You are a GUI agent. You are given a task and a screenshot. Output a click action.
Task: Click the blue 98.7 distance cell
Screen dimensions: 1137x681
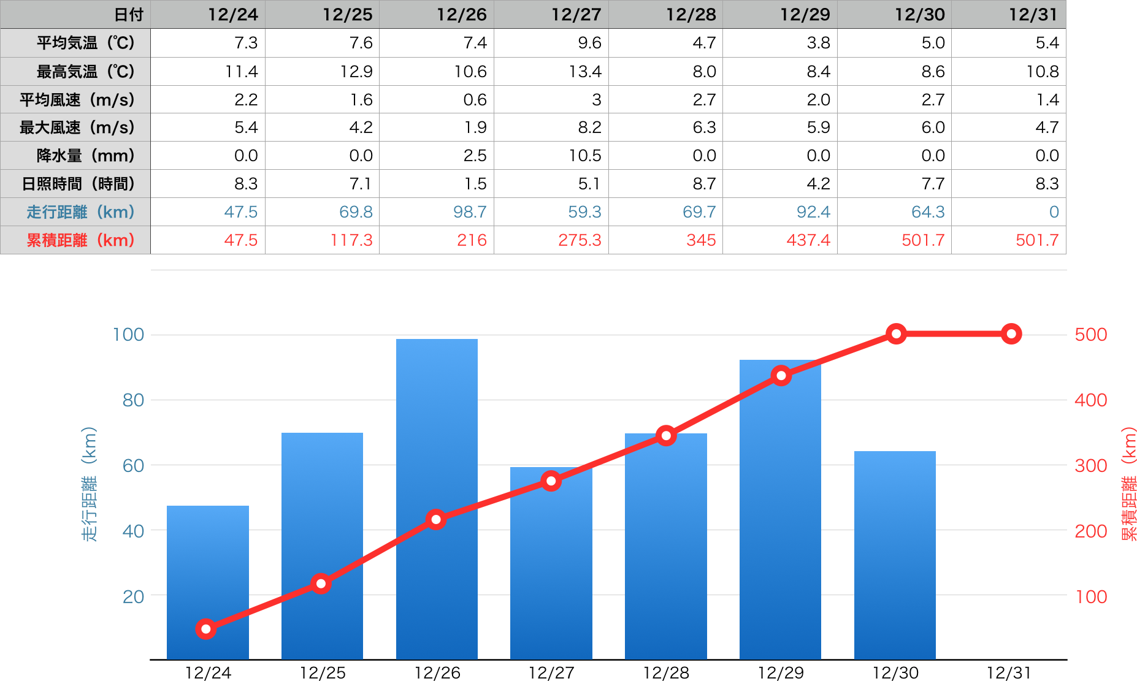point(437,212)
